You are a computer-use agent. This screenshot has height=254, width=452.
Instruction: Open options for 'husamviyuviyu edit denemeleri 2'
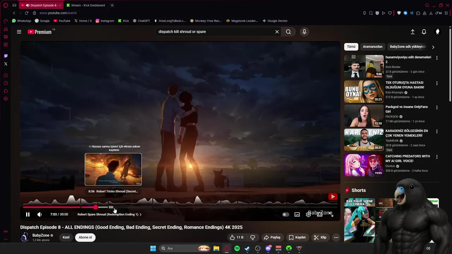437,58
